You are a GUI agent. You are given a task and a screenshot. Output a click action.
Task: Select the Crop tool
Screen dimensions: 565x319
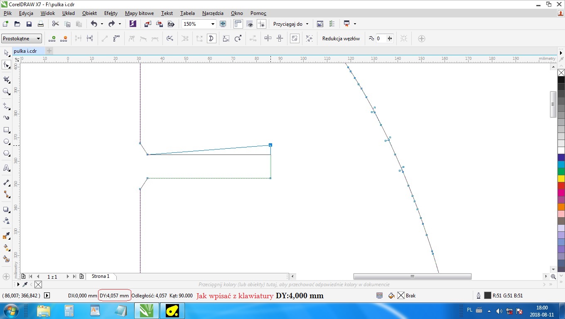tap(6, 79)
